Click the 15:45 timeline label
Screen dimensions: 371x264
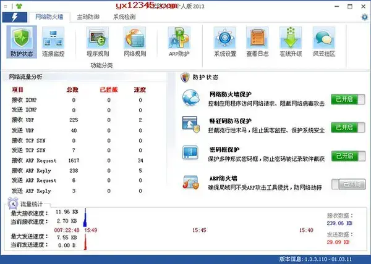pos(199,230)
